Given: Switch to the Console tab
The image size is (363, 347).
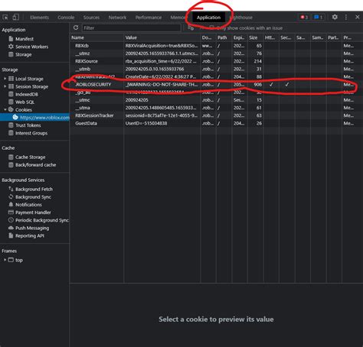Looking at the screenshot, I should pyautogui.click(x=66, y=18).
